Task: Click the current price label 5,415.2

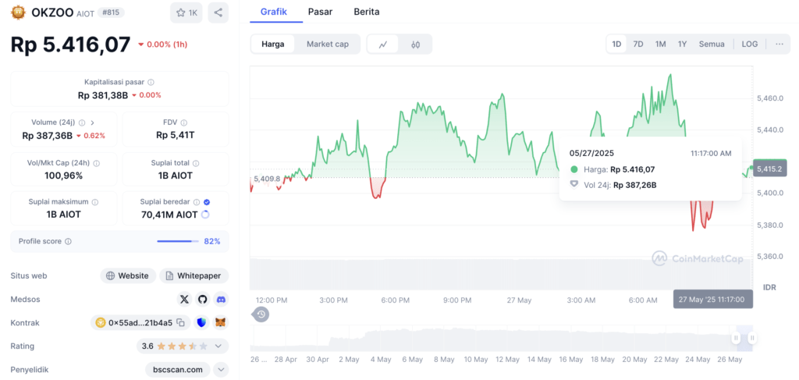Action: tap(770, 169)
